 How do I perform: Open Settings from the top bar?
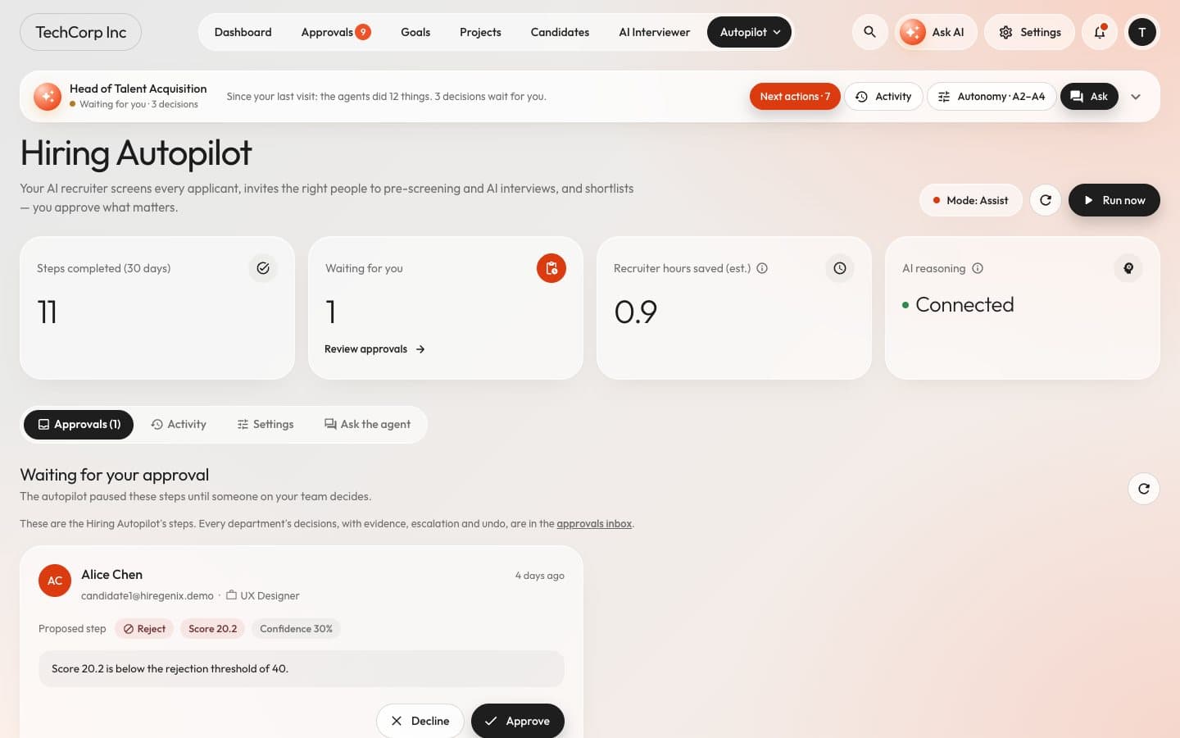tap(1030, 32)
